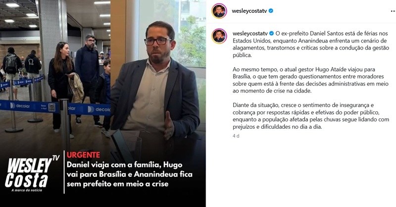Click the caption paragraph about Daniel Santos on vacation

point(311,44)
